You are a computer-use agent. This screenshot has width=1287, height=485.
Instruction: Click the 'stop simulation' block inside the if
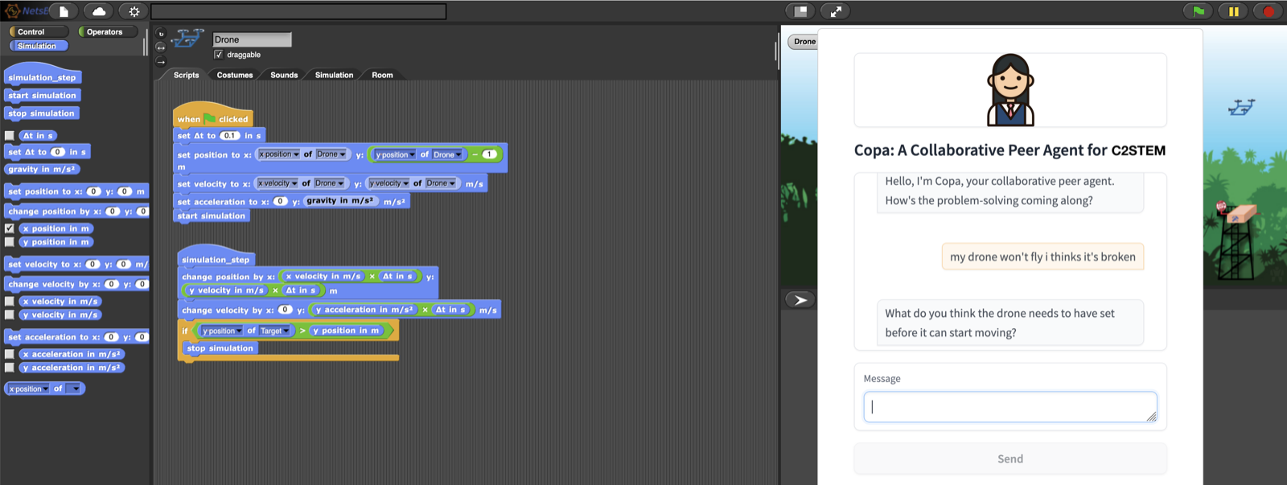tap(220, 348)
